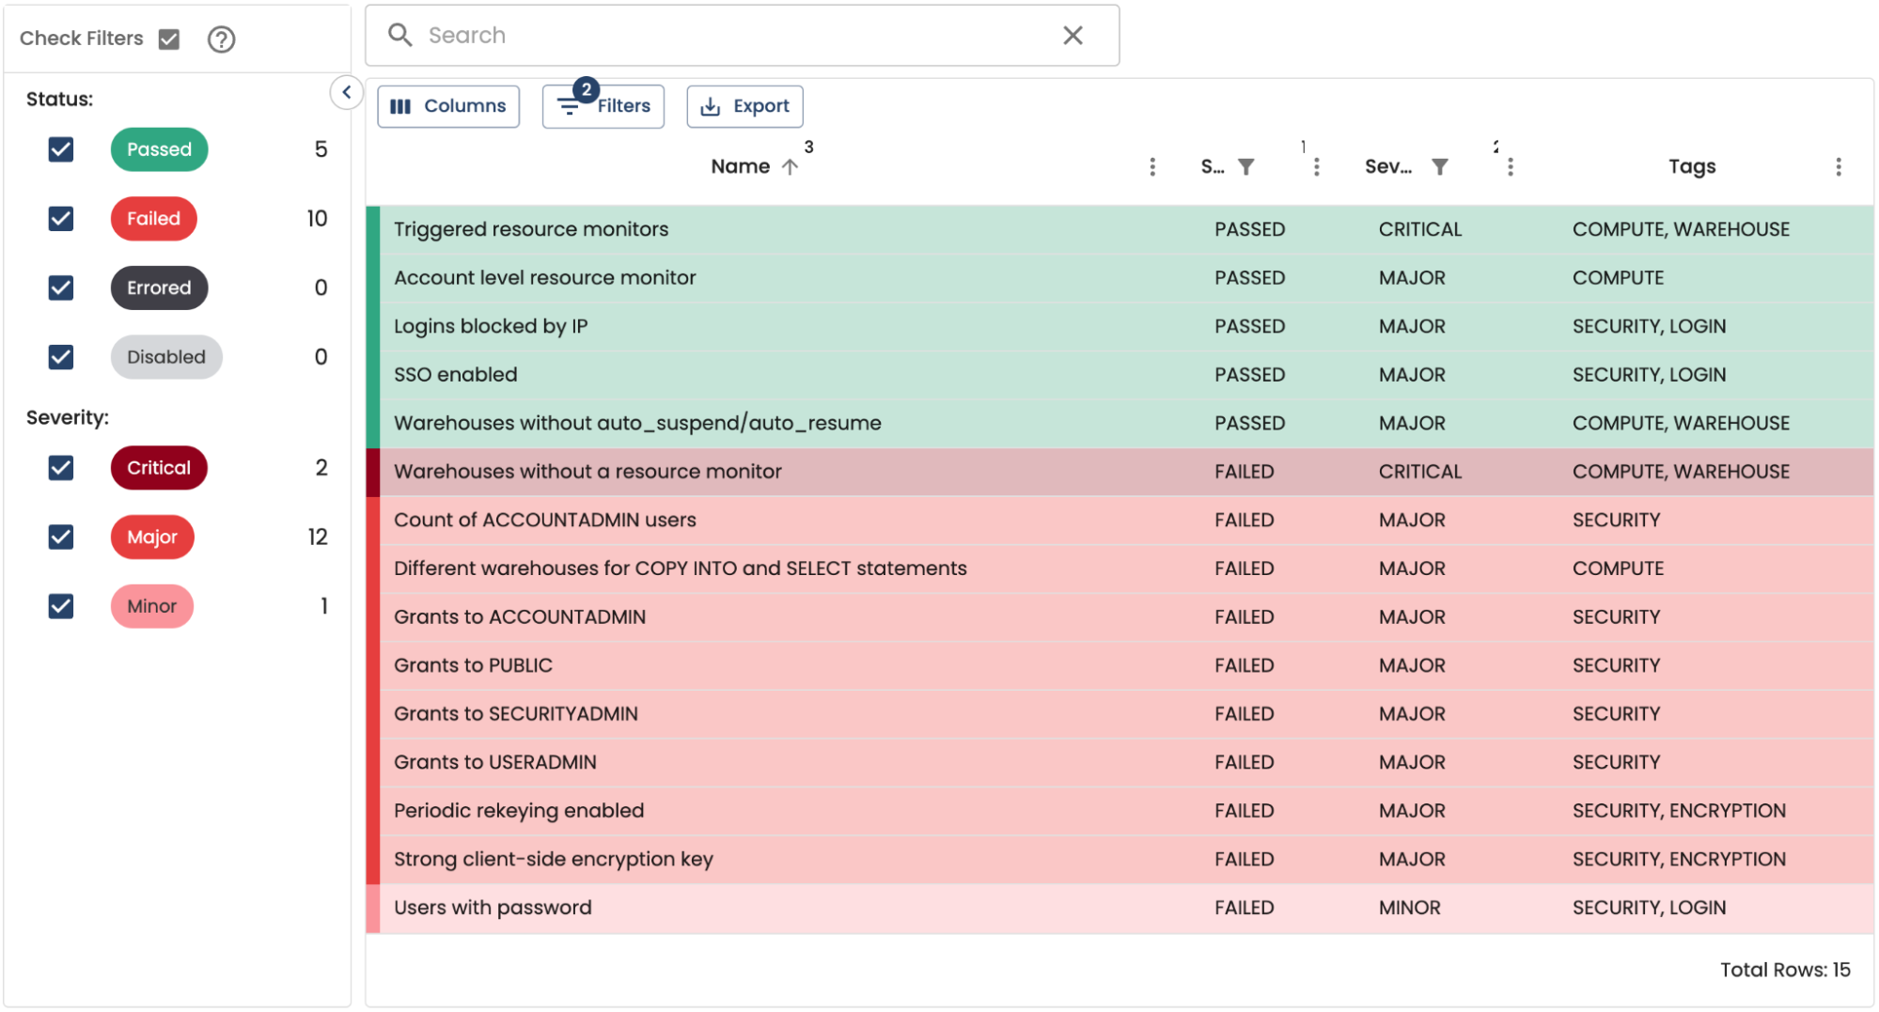
Task: Open the Status column filter icon
Action: point(1247,166)
